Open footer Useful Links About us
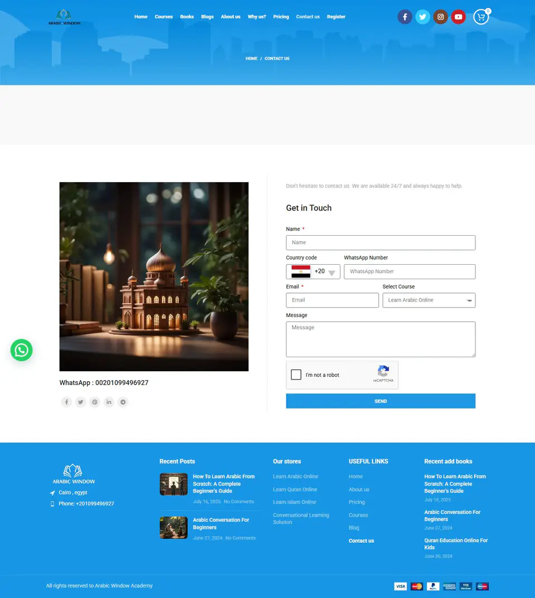Image resolution: width=535 pixels, height=598 pixels. pyautogui.click(x=359, y=489)
